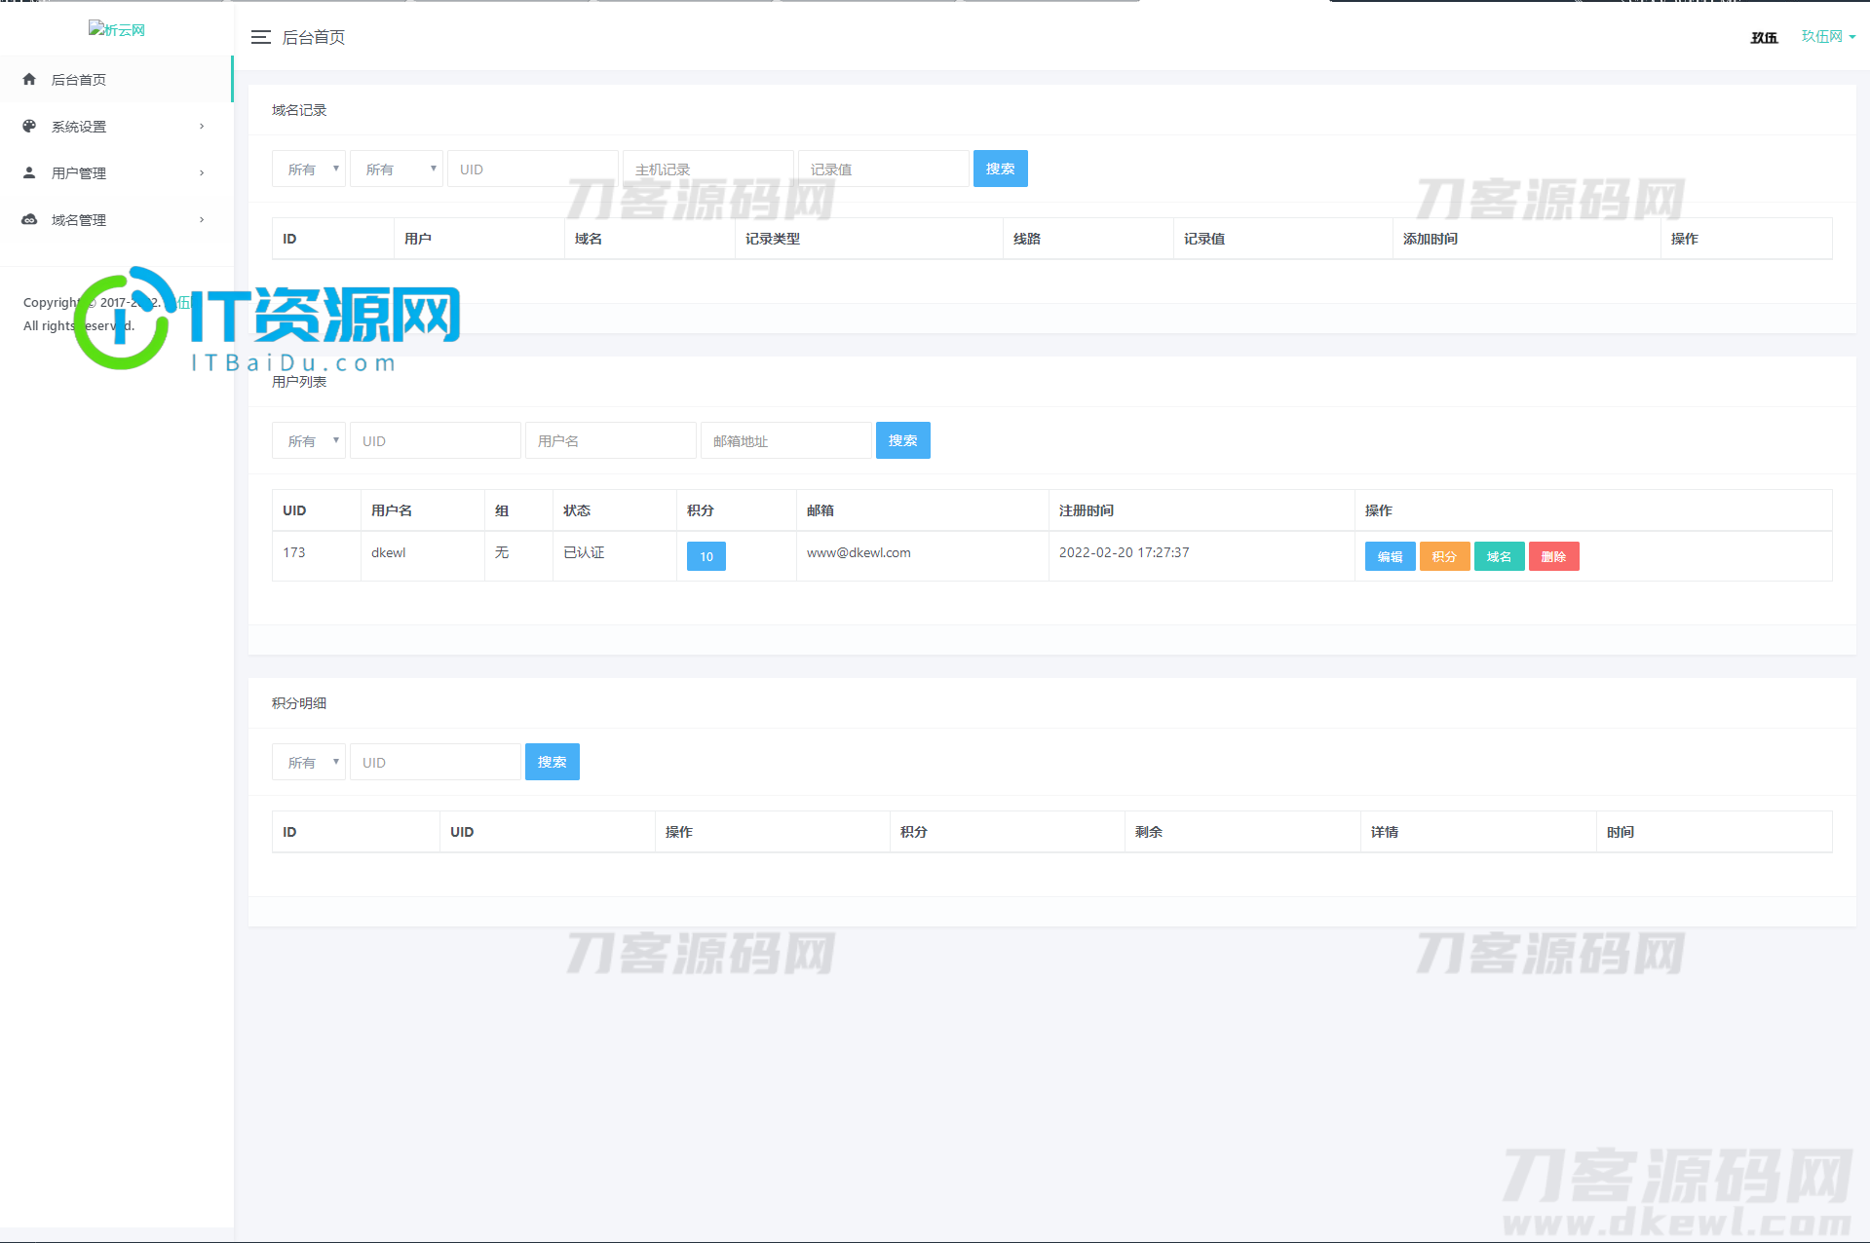Click 搜索 button in 域名记录 section
The height and width of the screenshot is (1243, 1870).
pos(1001,169)
